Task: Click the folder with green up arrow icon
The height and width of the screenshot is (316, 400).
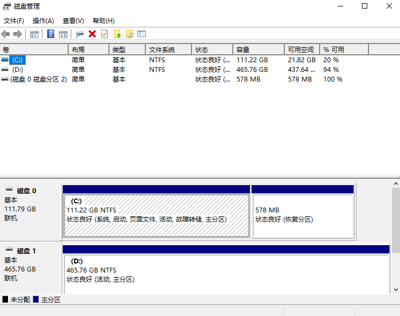Action: pos(117,34)
